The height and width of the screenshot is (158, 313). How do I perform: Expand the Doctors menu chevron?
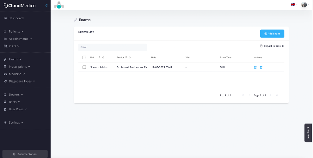pos(22,94)
